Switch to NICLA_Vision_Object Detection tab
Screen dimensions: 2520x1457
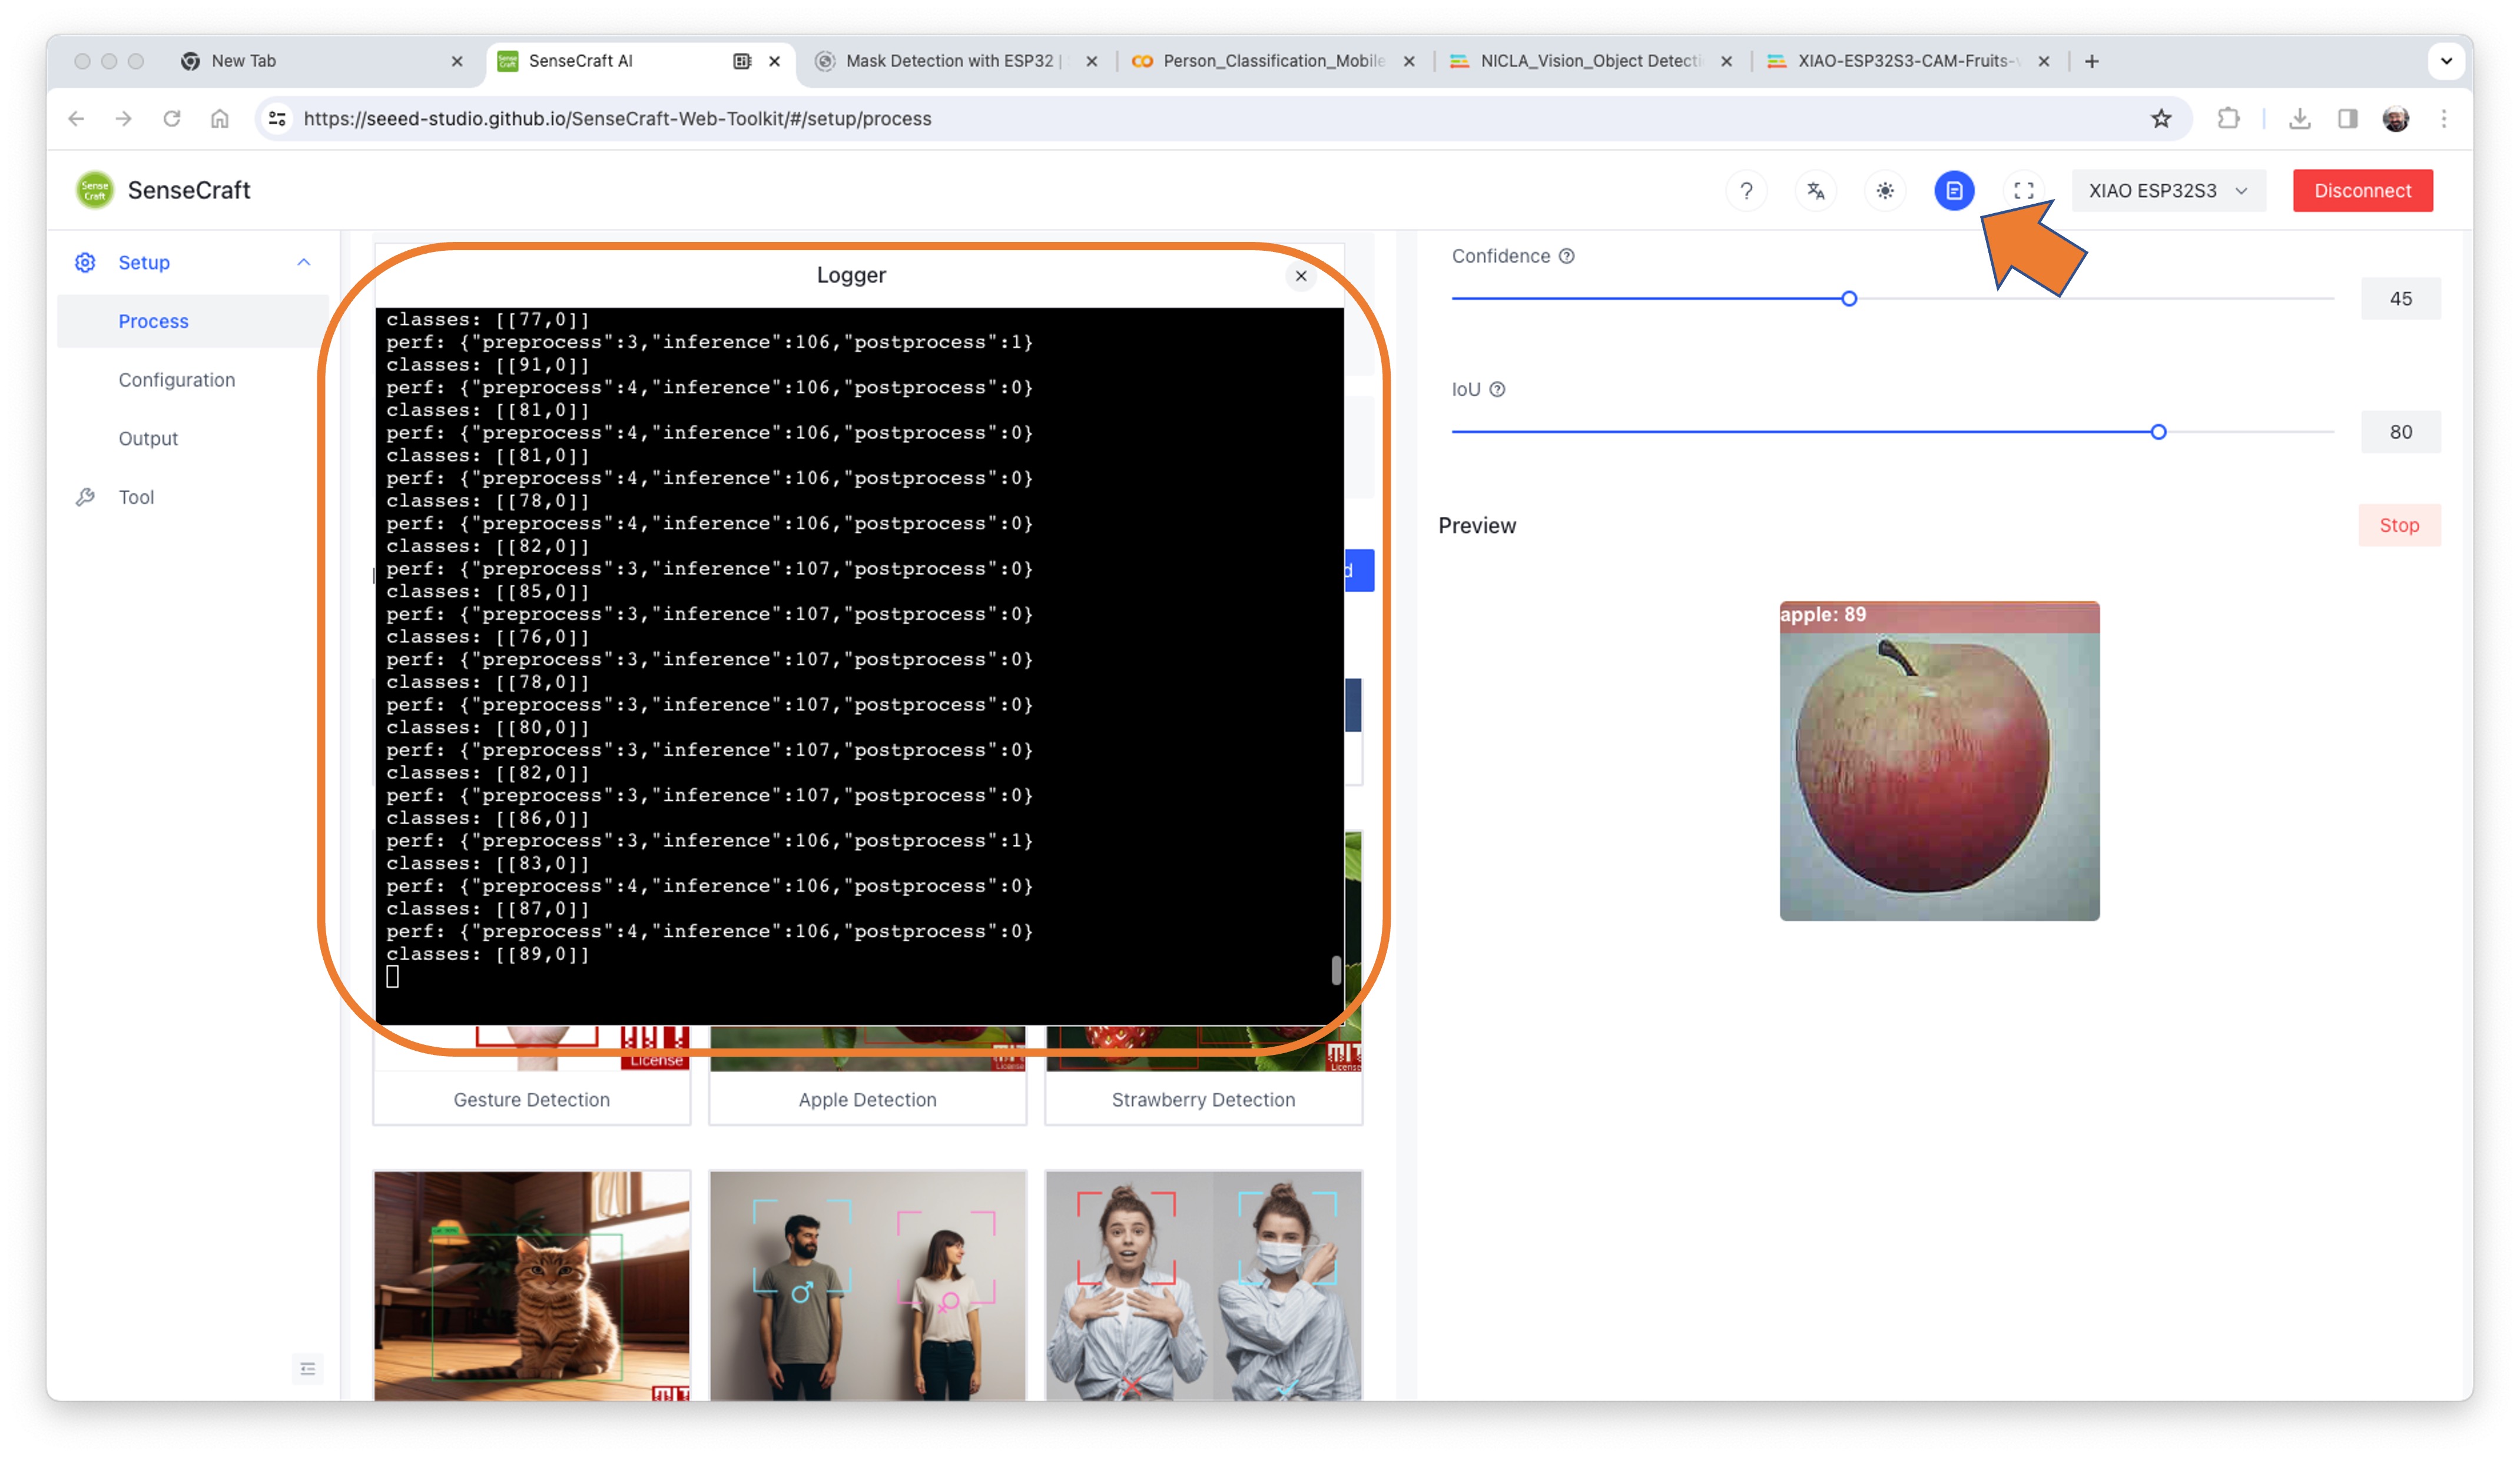(1590, 61)
